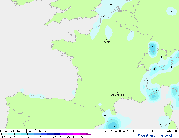Click the weatheronline.co.uk copyright link
The image size is (179, 138).
click(x=155, y=135)
